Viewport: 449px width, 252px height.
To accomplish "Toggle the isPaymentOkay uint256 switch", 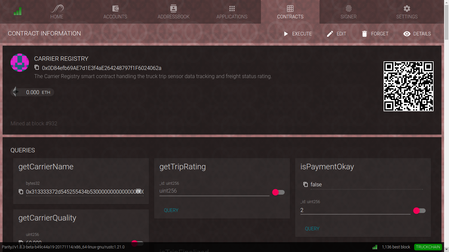I will [x=419, y=211].
